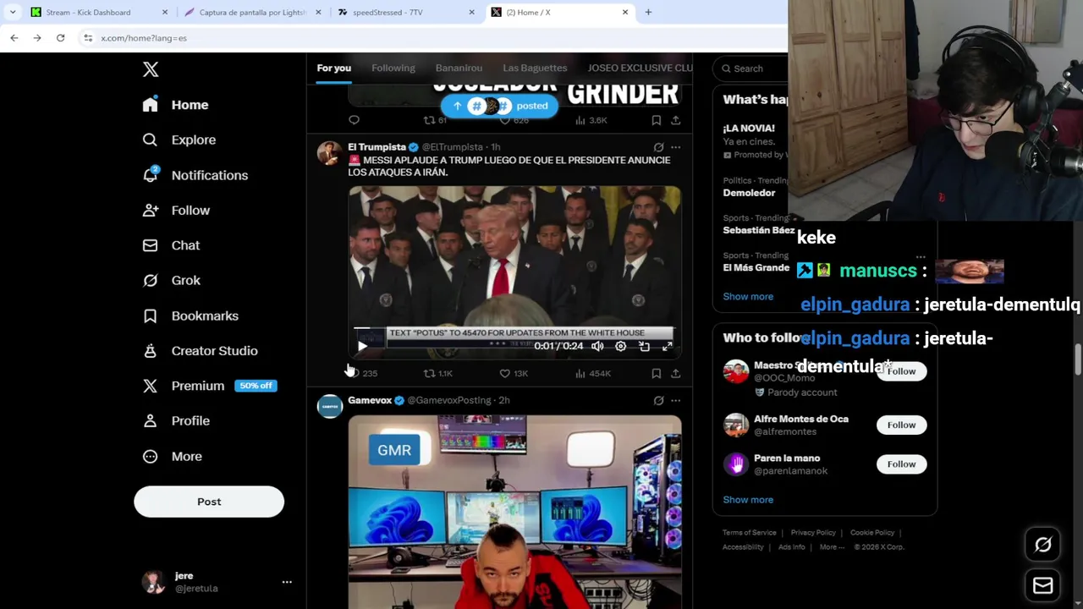Show more trends under What's happening
The image size is (1083, 609).
pos(748,297)
